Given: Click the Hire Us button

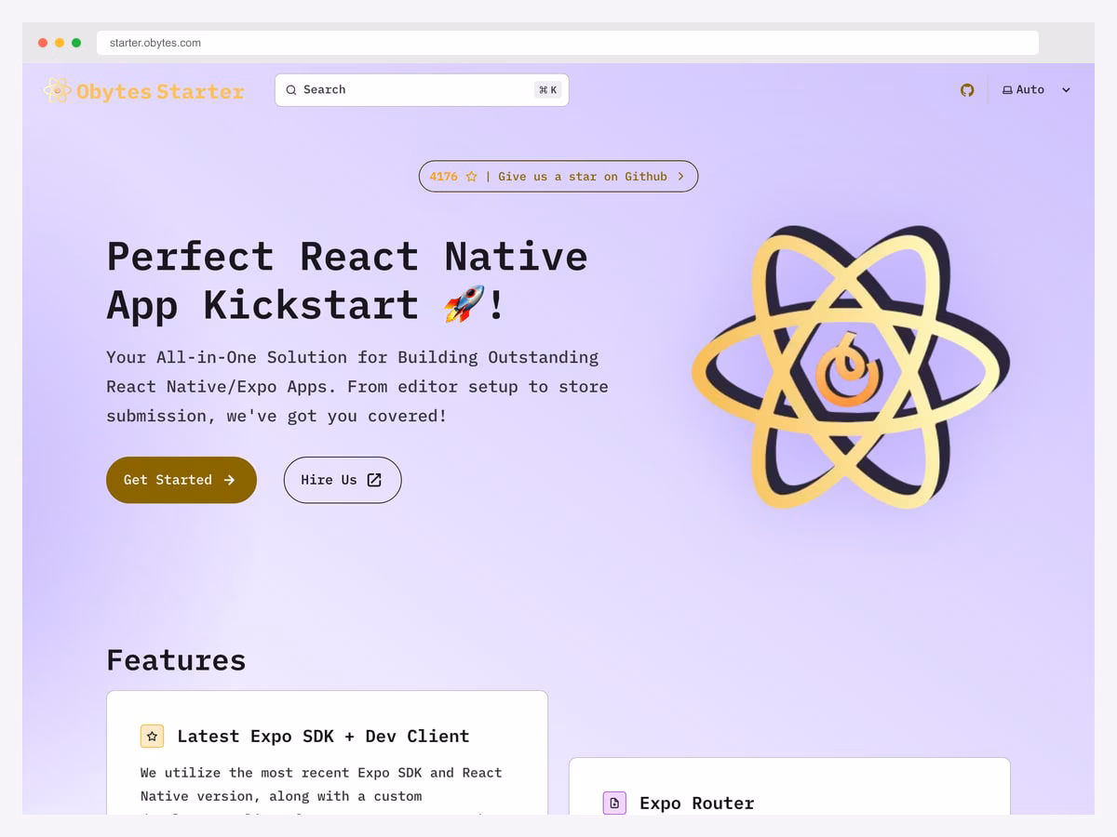Looking at the screenshot, I should (x=343, y=480).
